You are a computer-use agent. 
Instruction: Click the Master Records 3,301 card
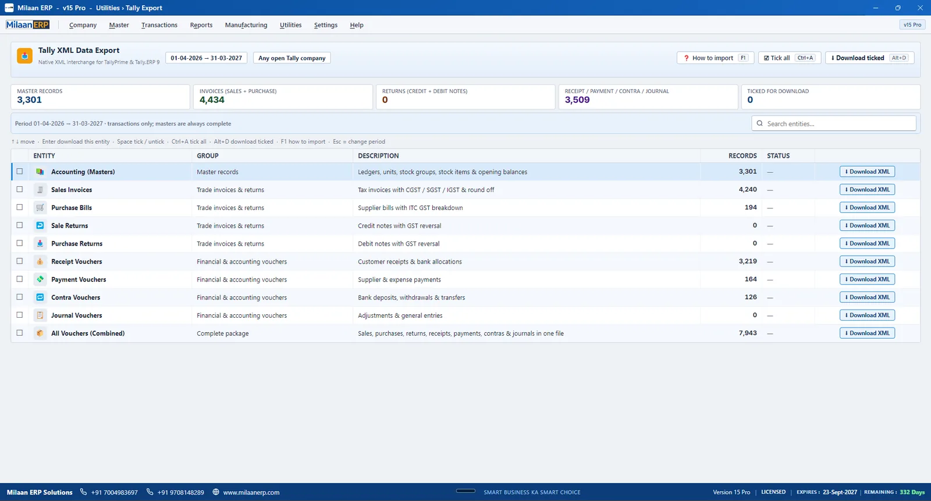[x=101, y=97]
